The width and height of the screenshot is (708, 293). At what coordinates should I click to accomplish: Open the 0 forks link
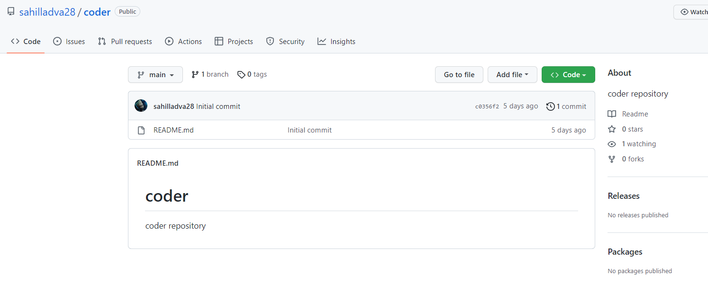(626, 159)
